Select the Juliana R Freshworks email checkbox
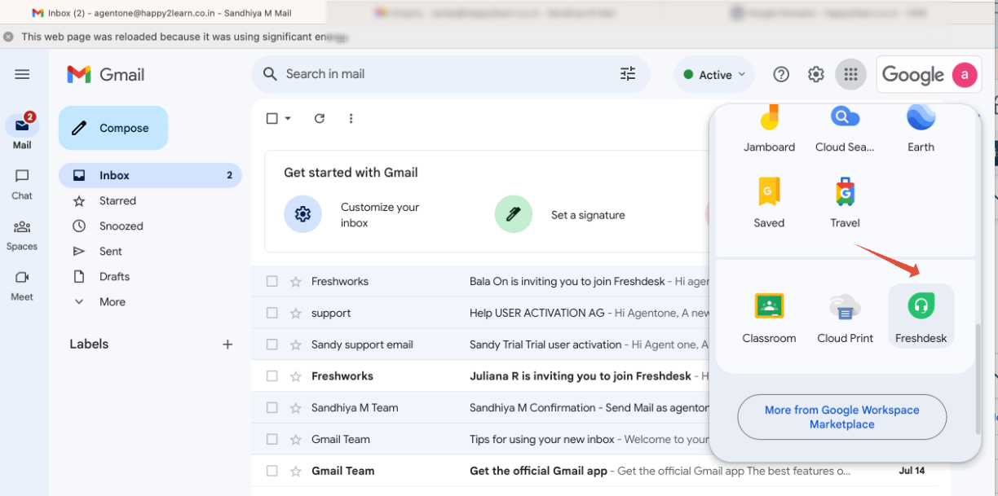 tap(272, 376)
